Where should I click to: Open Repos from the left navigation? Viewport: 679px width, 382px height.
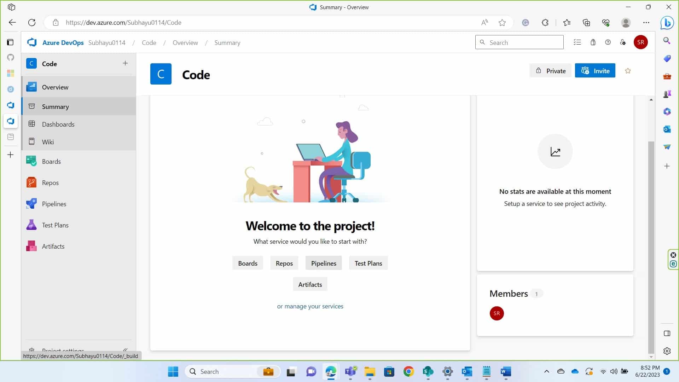(50, 183)
